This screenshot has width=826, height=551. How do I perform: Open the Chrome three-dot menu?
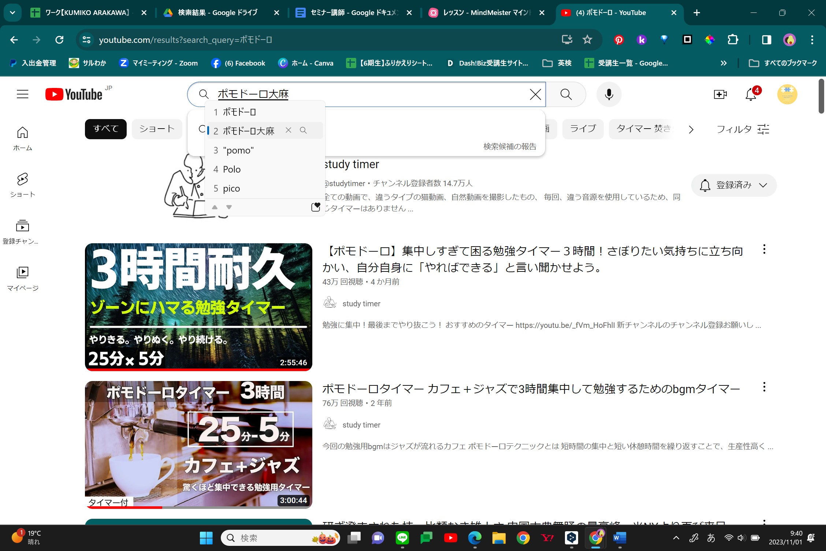point(812,40)
